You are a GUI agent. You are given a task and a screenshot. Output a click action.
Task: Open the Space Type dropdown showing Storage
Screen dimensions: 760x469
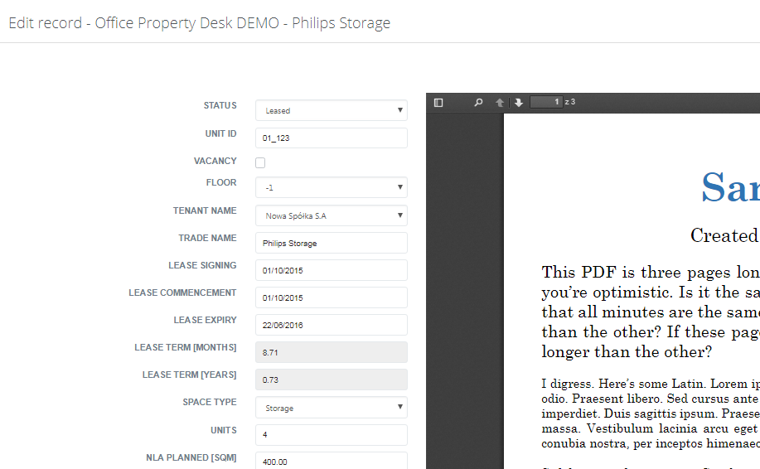click(x=332, y=408)
